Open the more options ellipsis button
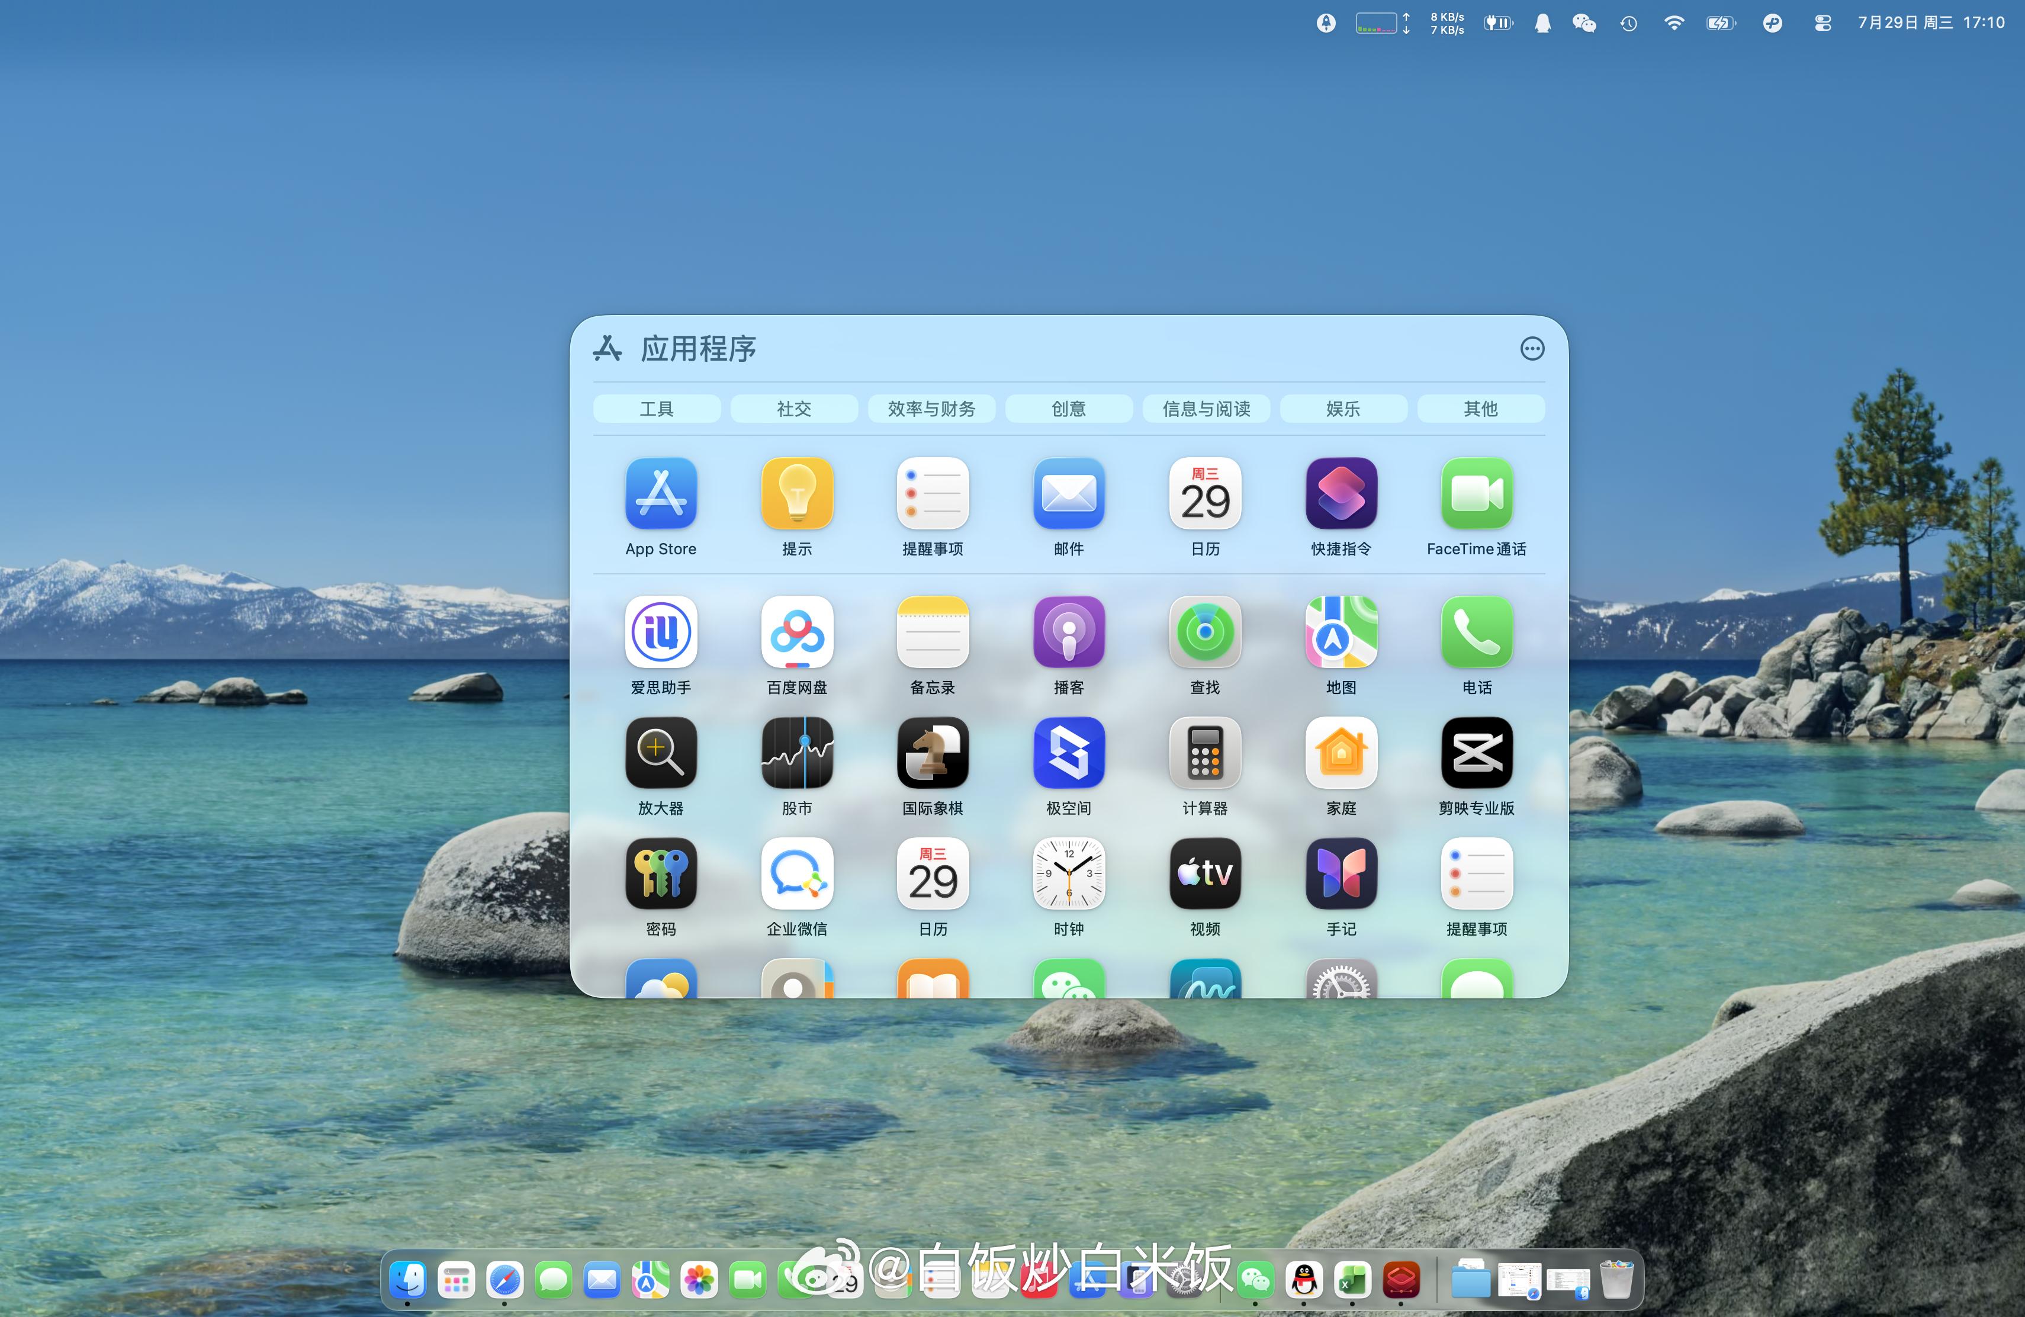This screenshot has height=1317, width=2025. pos(1532,349)
